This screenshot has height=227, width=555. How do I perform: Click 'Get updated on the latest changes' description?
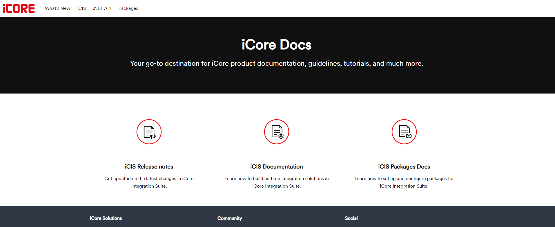[x=149, y=182]
